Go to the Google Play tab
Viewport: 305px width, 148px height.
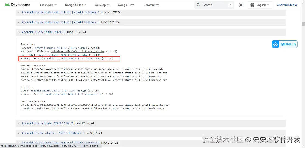click(x=126, y=5)
